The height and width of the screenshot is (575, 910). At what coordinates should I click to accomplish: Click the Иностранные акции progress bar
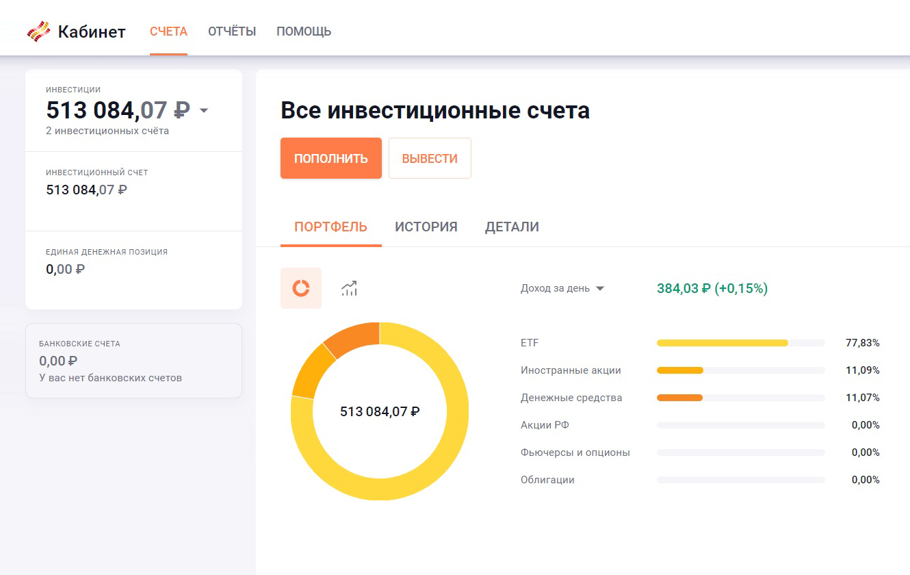click(x=741, y=370)
